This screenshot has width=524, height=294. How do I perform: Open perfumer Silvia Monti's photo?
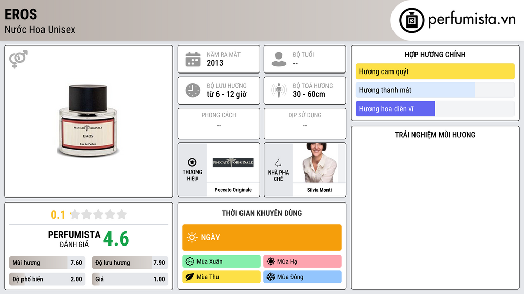tap(319, 163)
